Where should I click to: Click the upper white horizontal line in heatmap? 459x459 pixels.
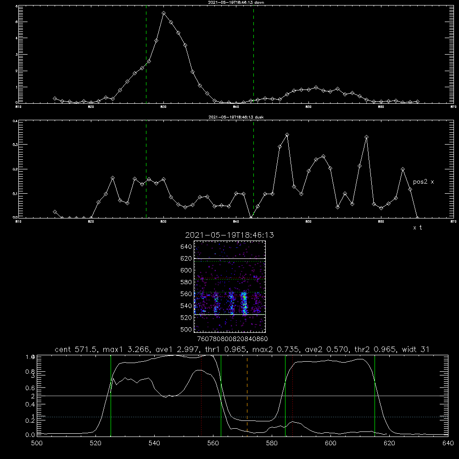[229, 258]
